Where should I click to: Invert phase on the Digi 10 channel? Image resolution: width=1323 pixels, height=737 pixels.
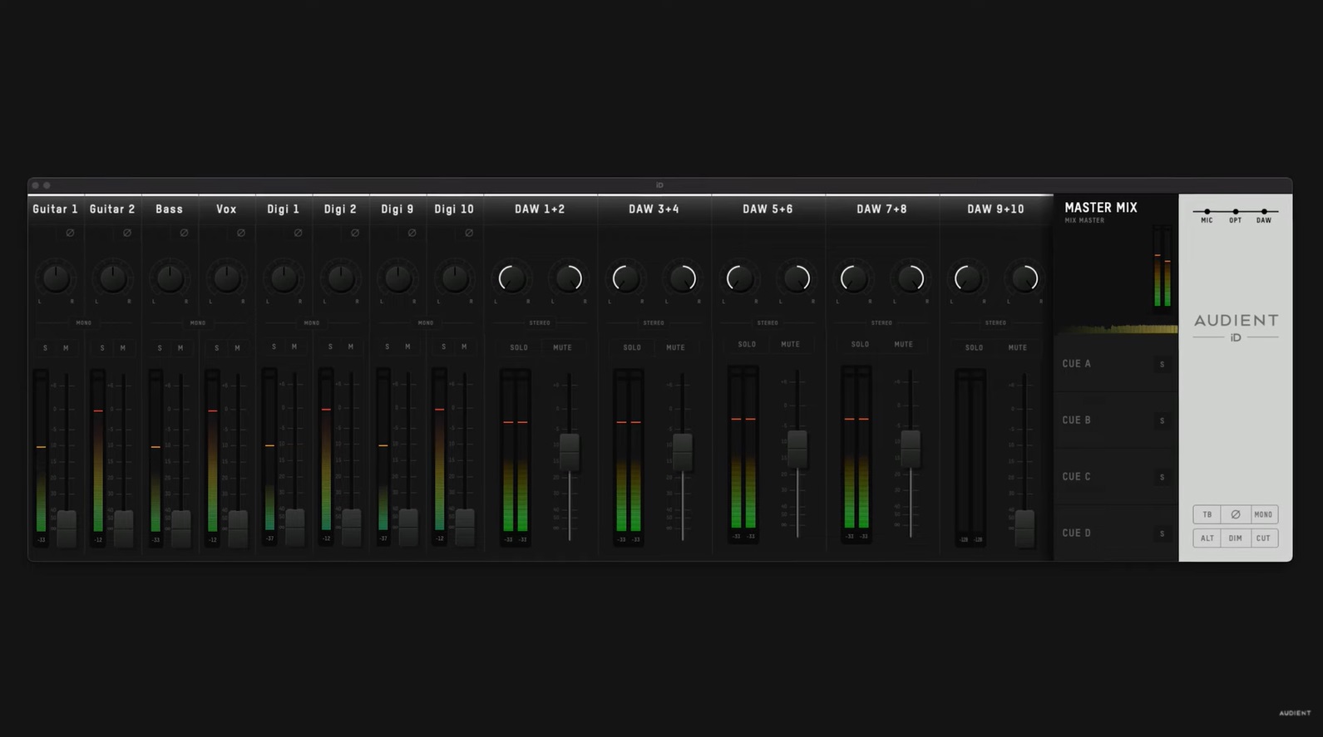pos(469,233)
